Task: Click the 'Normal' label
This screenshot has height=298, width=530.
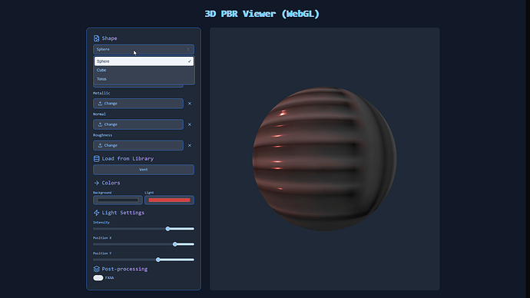Action: [99, 114]
